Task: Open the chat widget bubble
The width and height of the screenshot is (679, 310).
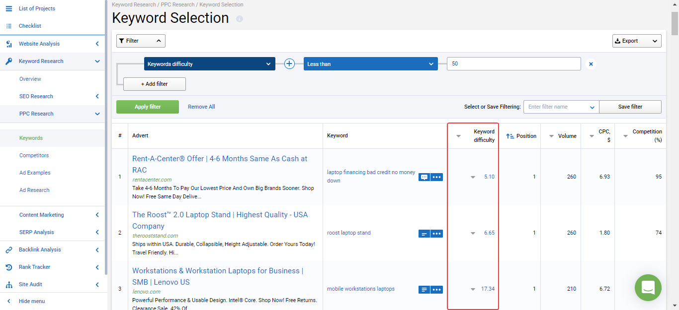Action: pos(648,288)
